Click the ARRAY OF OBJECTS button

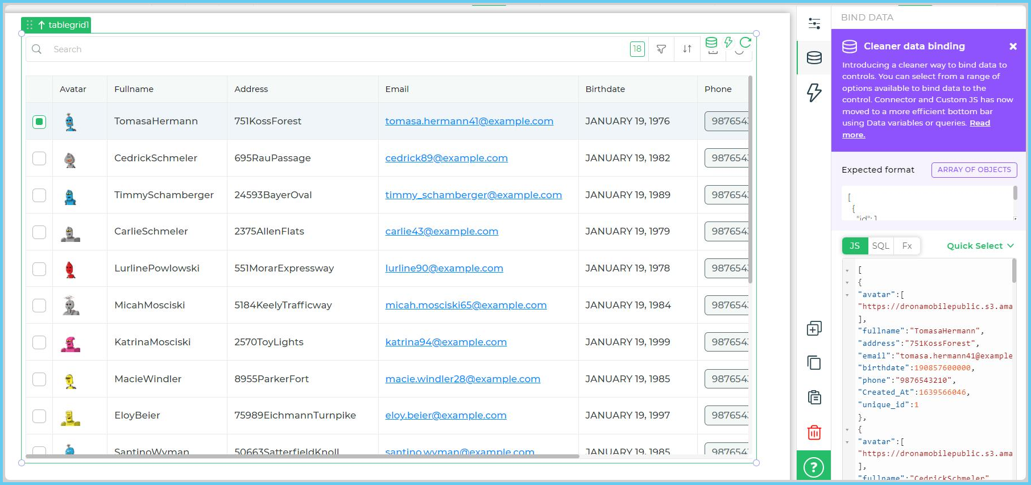point(974,170)
